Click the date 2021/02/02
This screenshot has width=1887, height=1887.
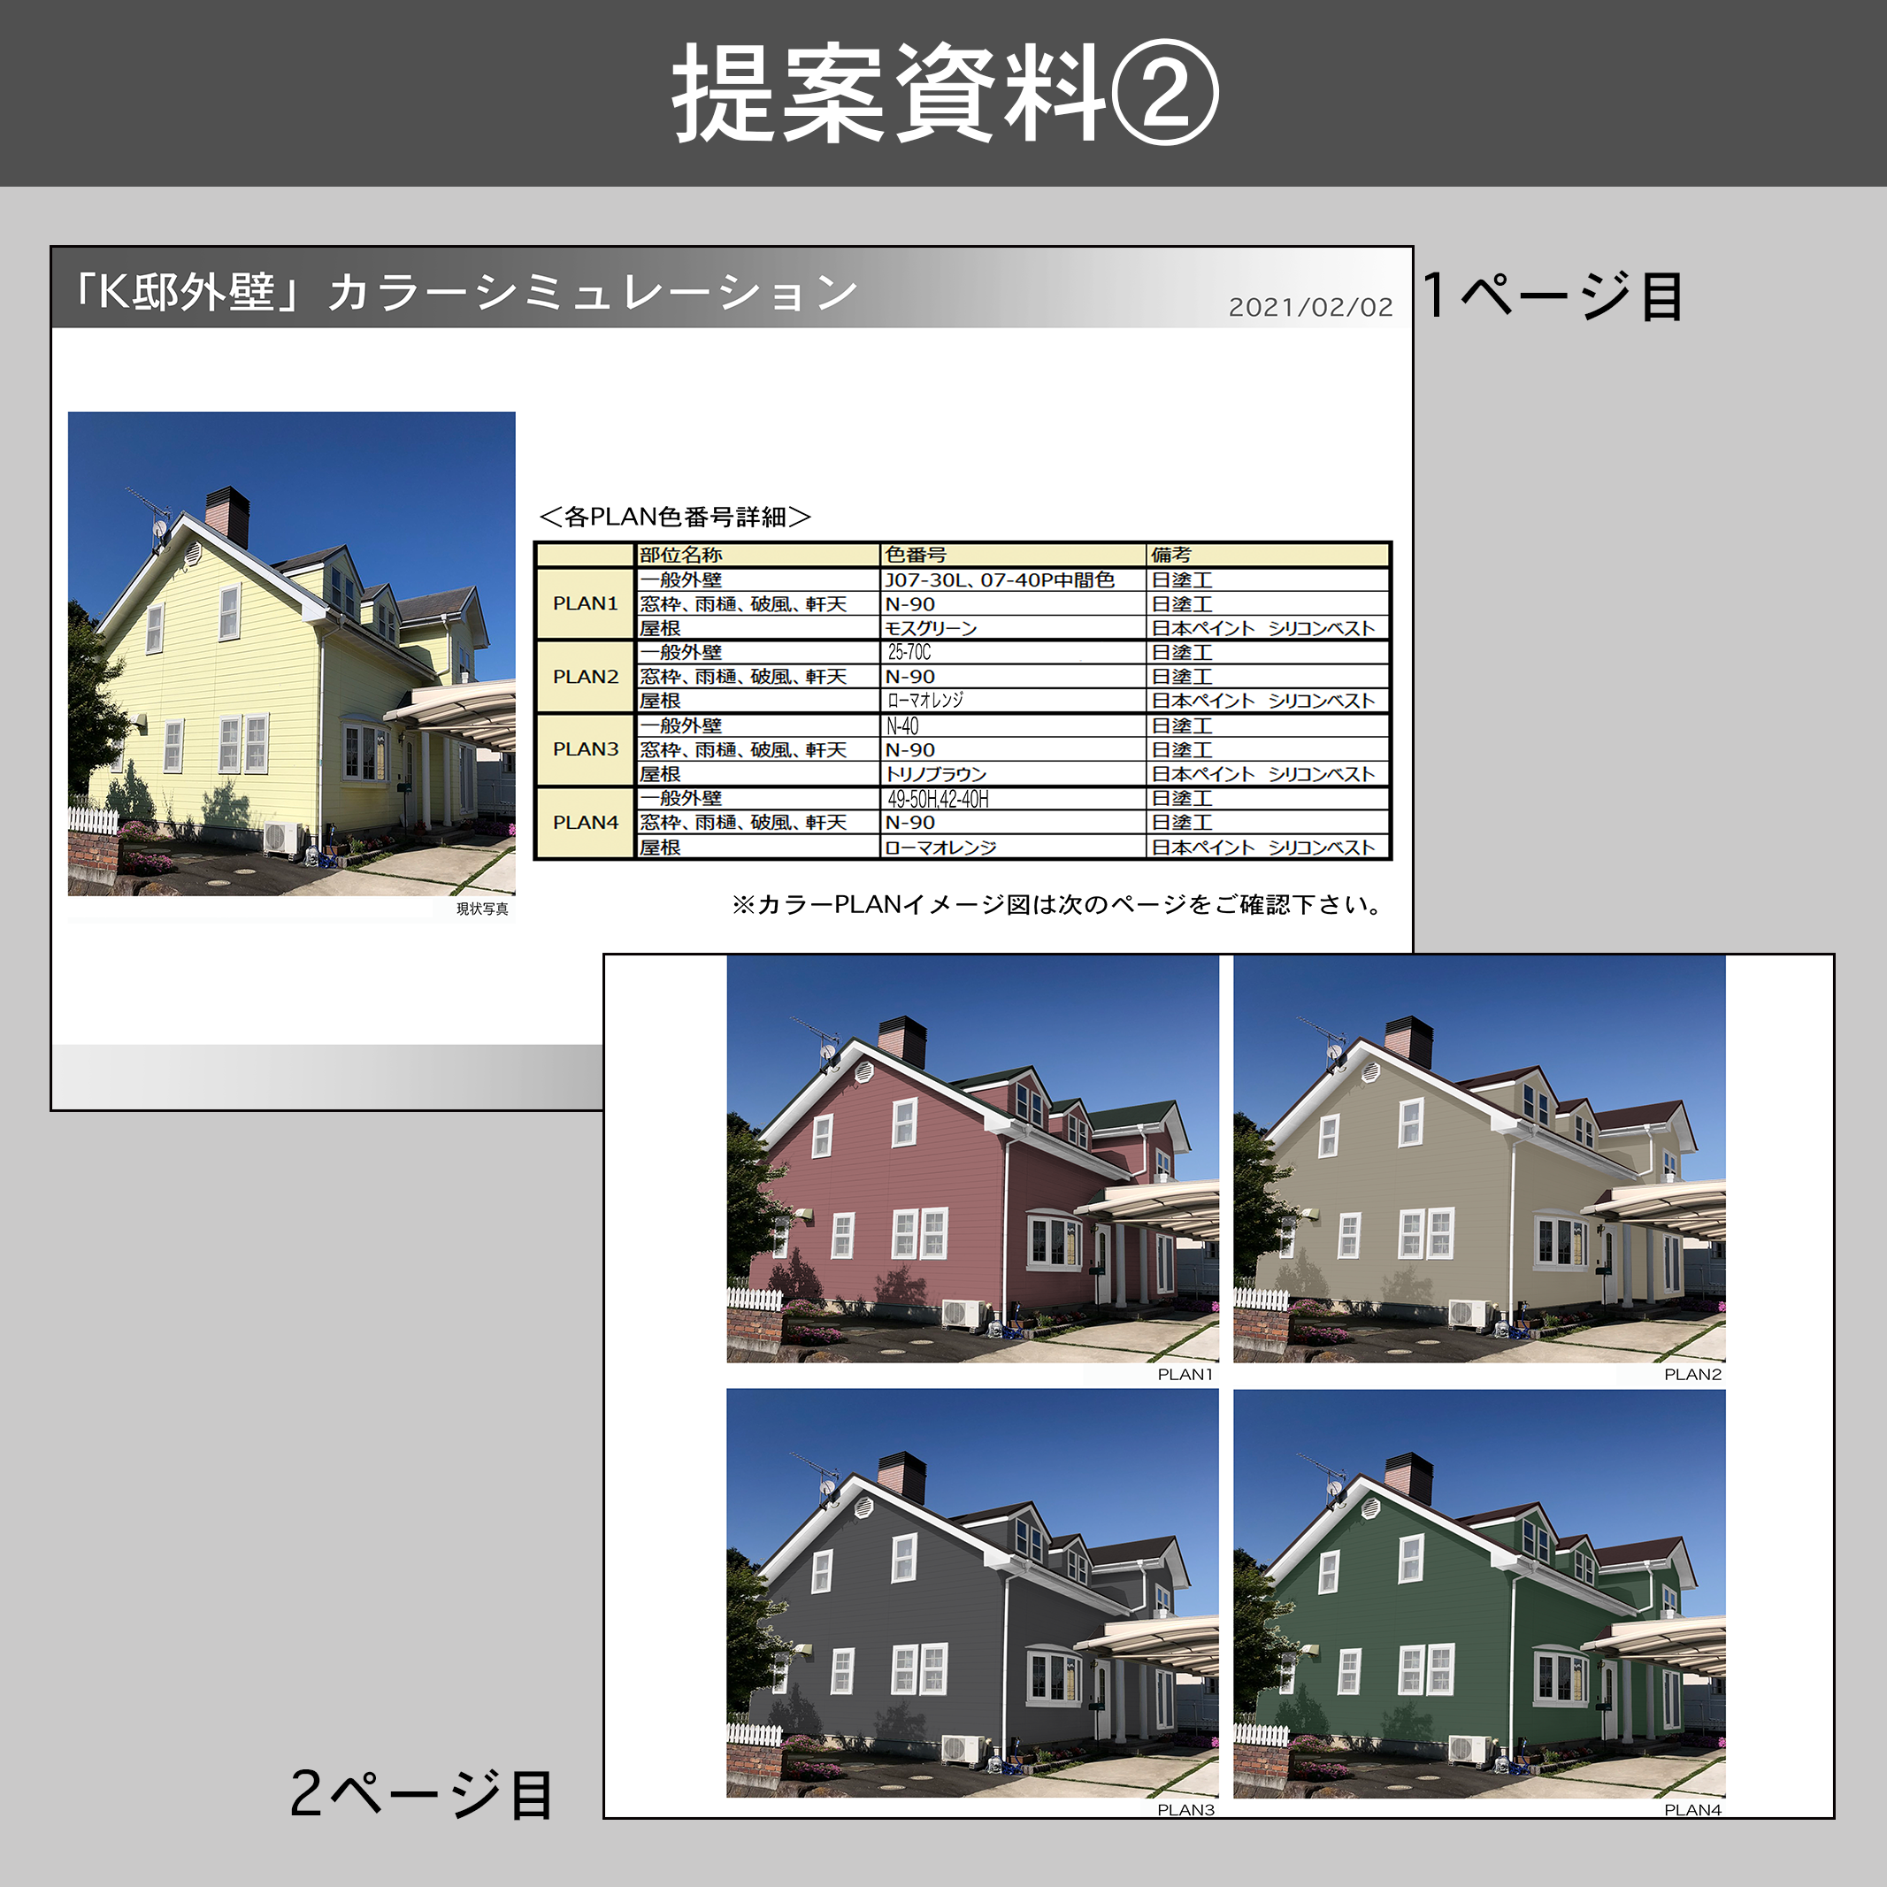(1310, 308)
